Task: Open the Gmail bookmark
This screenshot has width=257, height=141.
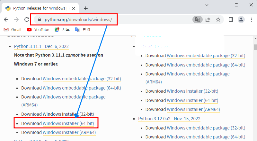Action: pyautogui.click(x=13, y=30)
